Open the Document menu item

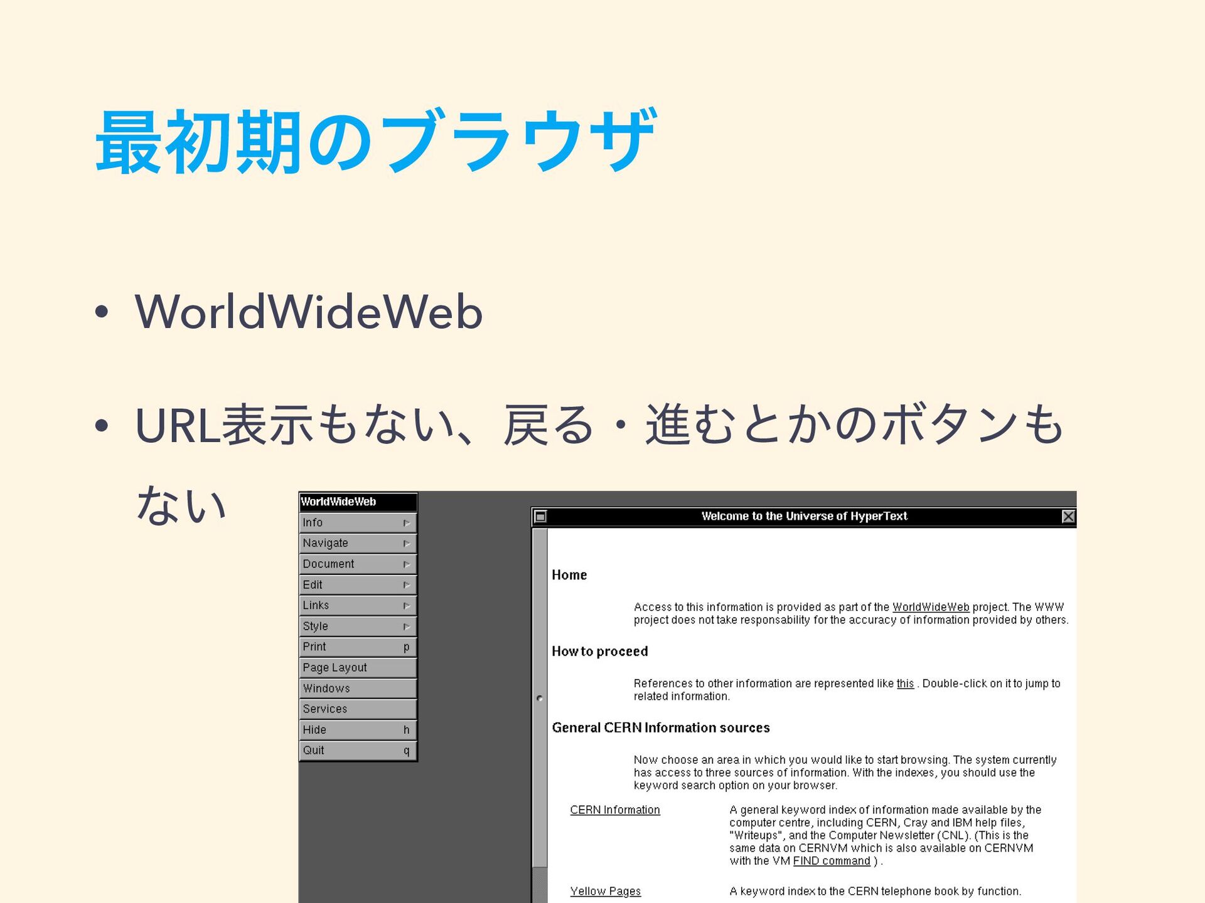[x=358, y=564]
